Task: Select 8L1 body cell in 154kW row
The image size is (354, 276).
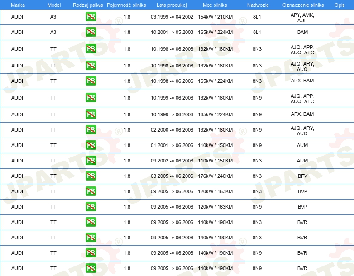Action: click(257, 17)
